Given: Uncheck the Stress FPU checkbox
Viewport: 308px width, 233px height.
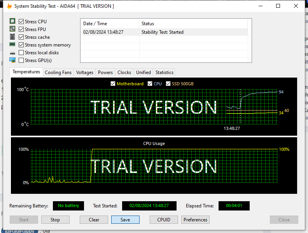Looking at the screenshot, I should (x=21, y=29).
